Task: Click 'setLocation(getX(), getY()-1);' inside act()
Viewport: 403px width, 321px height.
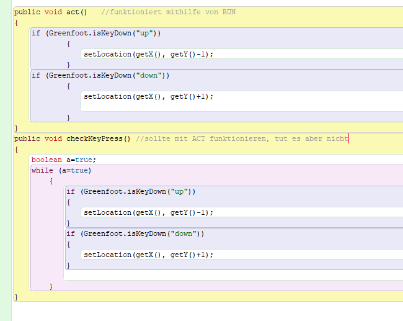Action: point(149,54)
